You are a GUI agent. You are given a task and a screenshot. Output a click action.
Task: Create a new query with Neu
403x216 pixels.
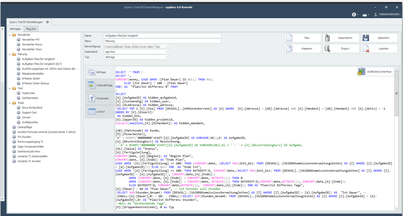303,38
